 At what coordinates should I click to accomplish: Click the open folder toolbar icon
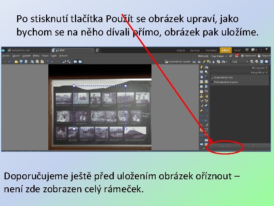[16, 62]
